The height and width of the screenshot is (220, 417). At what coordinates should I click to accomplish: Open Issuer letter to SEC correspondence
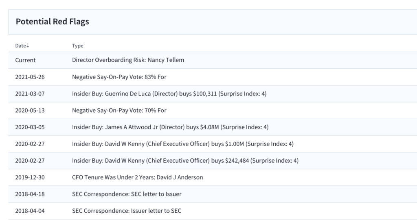(127, 211)
